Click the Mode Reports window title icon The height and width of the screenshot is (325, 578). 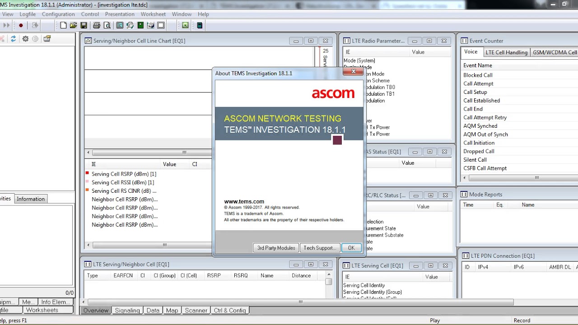pos(464,194)
